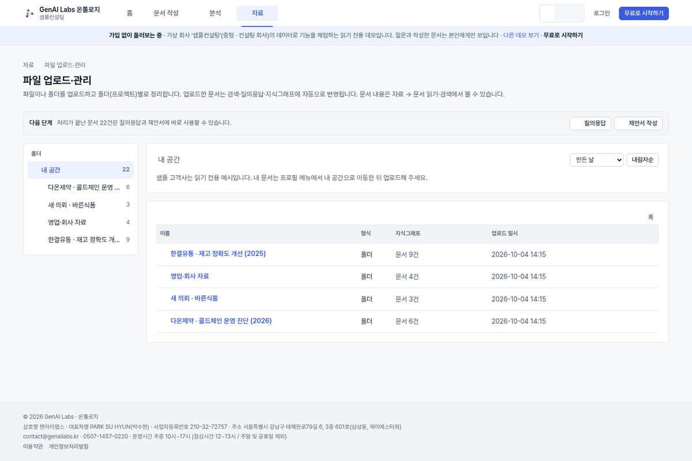Click the GenAI Labs logo icon
This screenshot has height=461, width=692.
29,13
